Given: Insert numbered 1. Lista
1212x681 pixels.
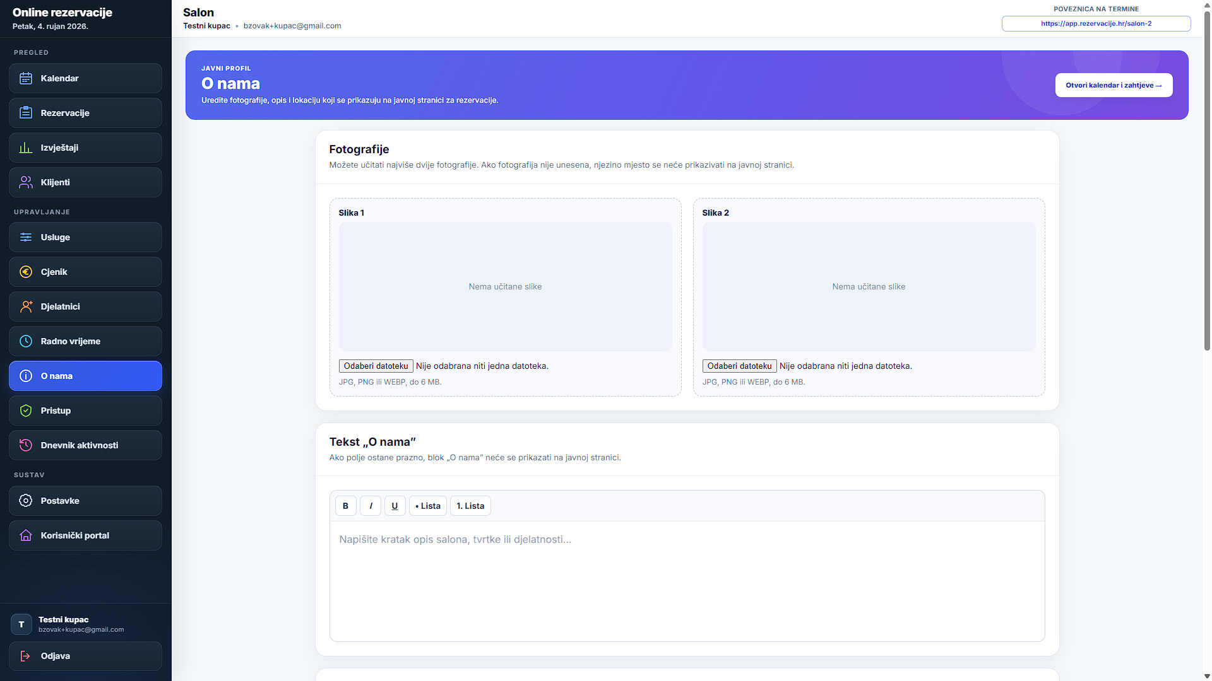Looking at the screenshot, I should [x=470, y=506].
